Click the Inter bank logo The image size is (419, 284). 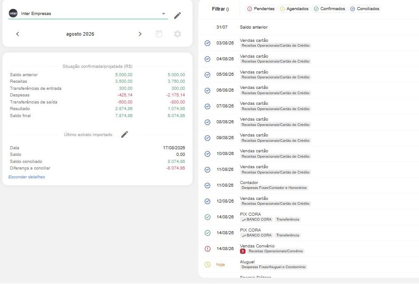(x=13, y=13)
